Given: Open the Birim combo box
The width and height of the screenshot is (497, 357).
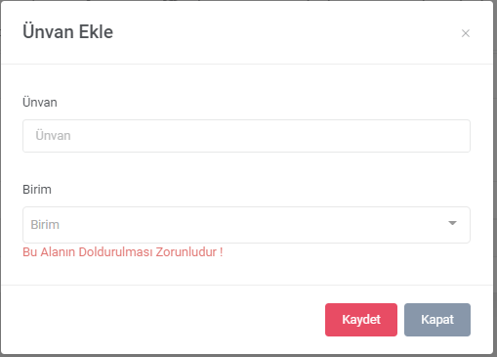Looking at the screenshot, I should [x=246, y=225].
